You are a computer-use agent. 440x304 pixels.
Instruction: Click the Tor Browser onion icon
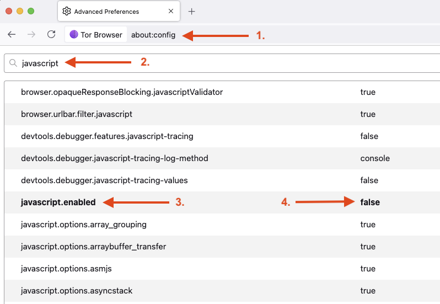[74, 35]
